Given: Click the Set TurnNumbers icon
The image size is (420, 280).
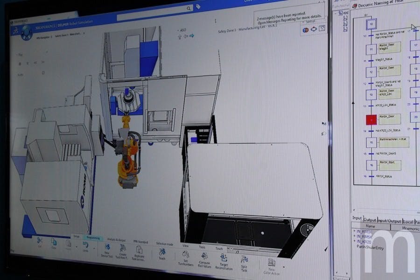Looking at the screenshot, I should (185, 254).
